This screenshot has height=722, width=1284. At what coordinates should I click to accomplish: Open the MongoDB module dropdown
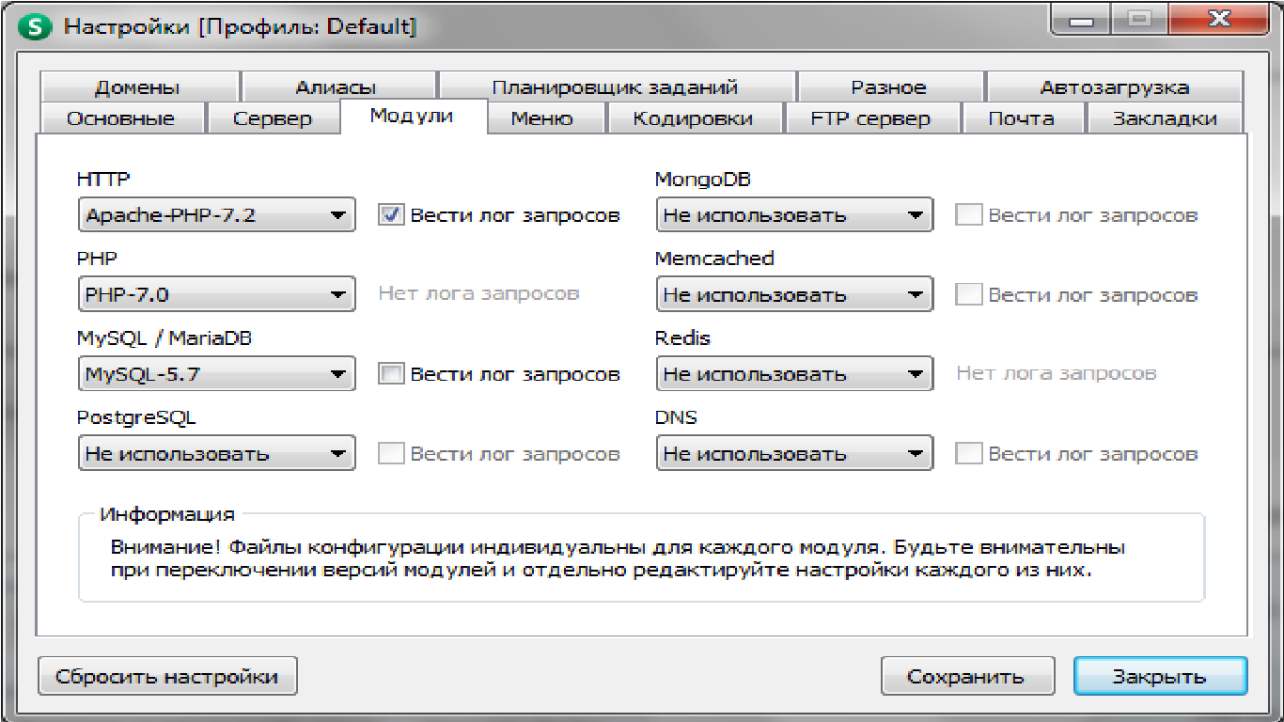(793, 215)
